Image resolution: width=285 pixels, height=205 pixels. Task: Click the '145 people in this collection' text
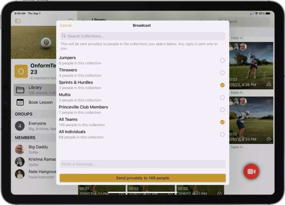click(82, 125)
